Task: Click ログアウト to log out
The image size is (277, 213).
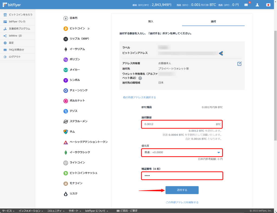Action: tap(18, 57)
